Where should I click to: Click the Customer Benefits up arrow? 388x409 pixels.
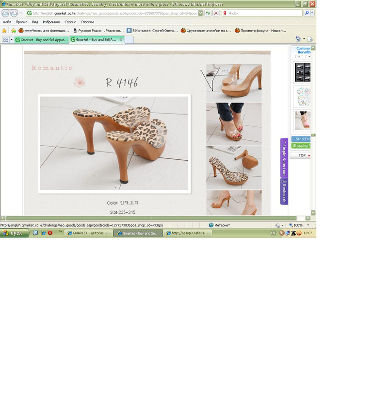click(x=299, y=56)
